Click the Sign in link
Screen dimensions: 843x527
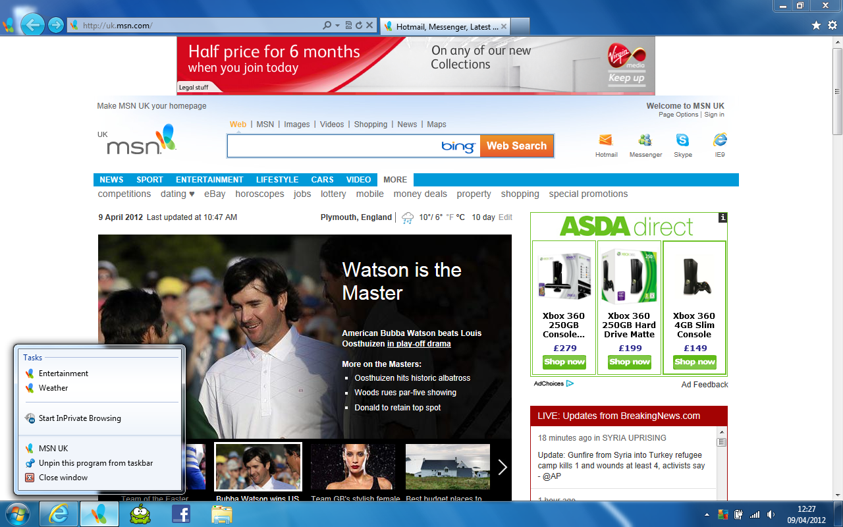click(714, 115)
